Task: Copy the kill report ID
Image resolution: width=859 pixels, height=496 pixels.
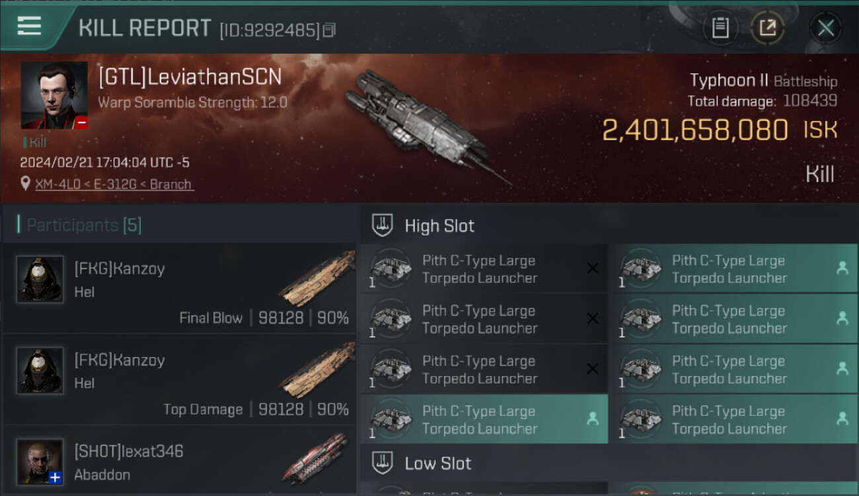Action: 329,30
